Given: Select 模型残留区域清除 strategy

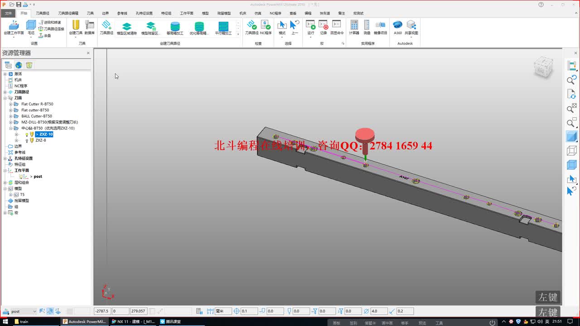Looking at the screenshot, I should [x=151, y=28].
